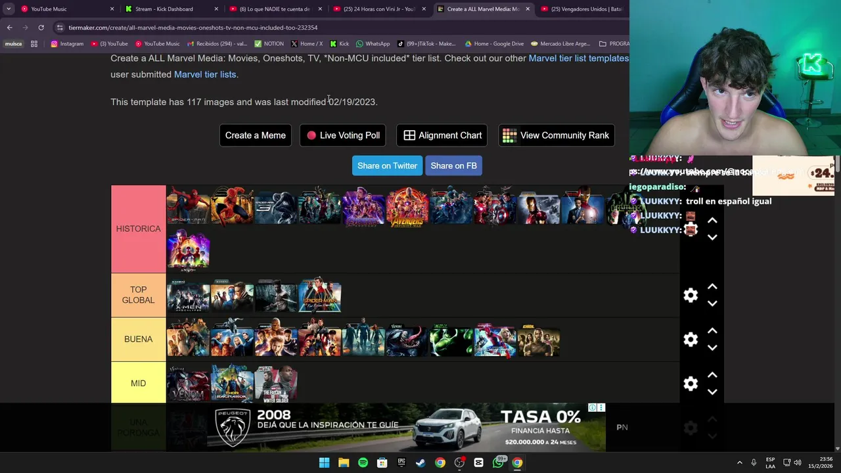
Task: Share on Twitter
Action: click(x=388, y=166)
